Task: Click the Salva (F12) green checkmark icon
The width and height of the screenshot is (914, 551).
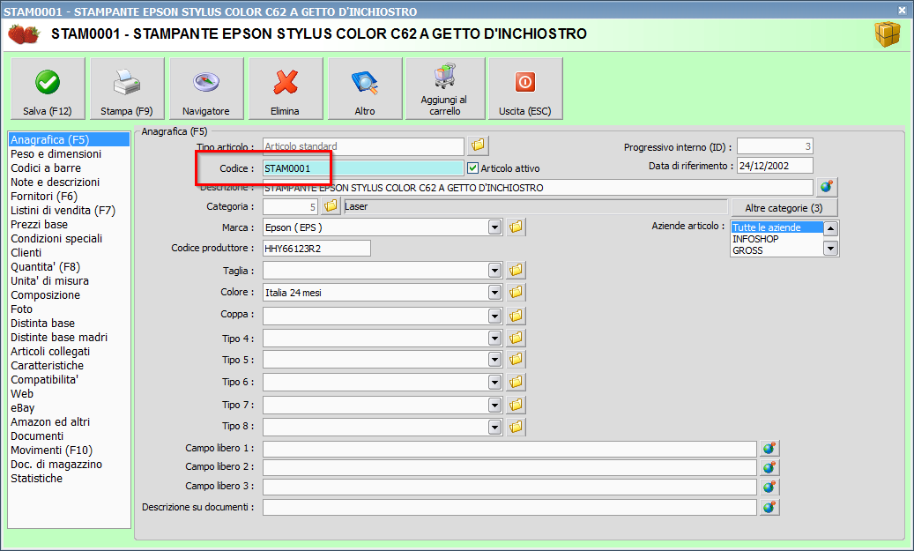Action: (48, 83)
